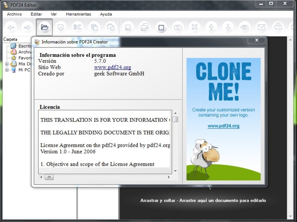Expand the Mis Documentos tree node
This screenshot has height=222, width=297.
[x=7, y=64]
